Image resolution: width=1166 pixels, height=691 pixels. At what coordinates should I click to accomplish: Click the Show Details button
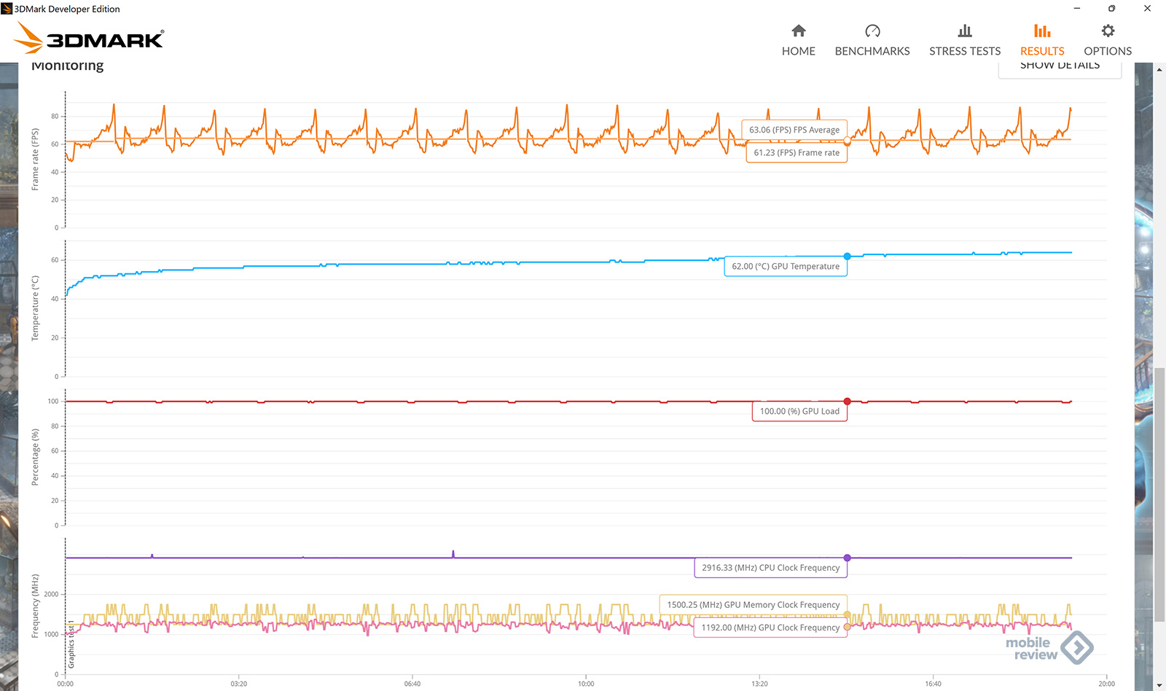1059,66
